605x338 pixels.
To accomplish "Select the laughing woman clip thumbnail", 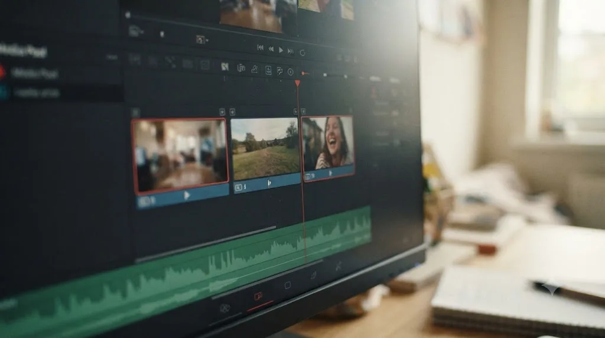I will click(327, 143).
